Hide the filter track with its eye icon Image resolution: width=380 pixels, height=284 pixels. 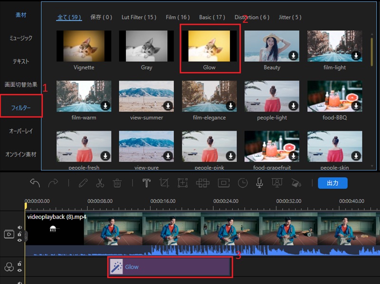coord(19,270)
